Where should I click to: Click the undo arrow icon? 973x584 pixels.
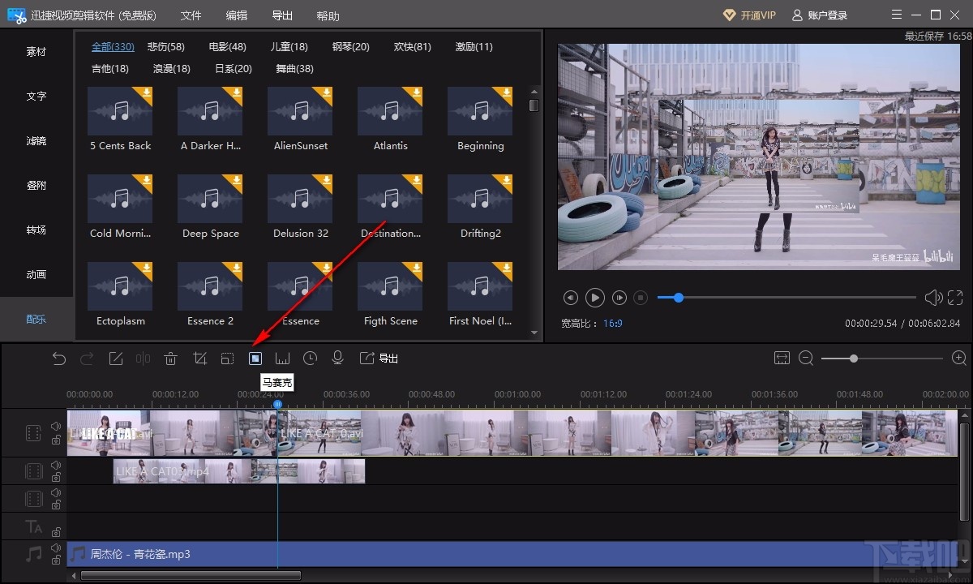59,359
